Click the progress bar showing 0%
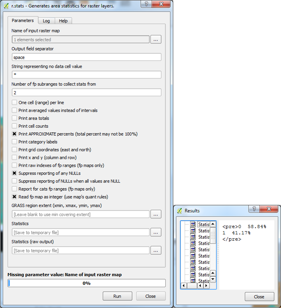 point(87,283)
